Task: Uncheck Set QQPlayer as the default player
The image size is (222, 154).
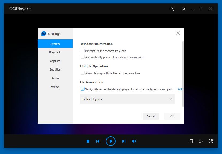Action: 82,89
